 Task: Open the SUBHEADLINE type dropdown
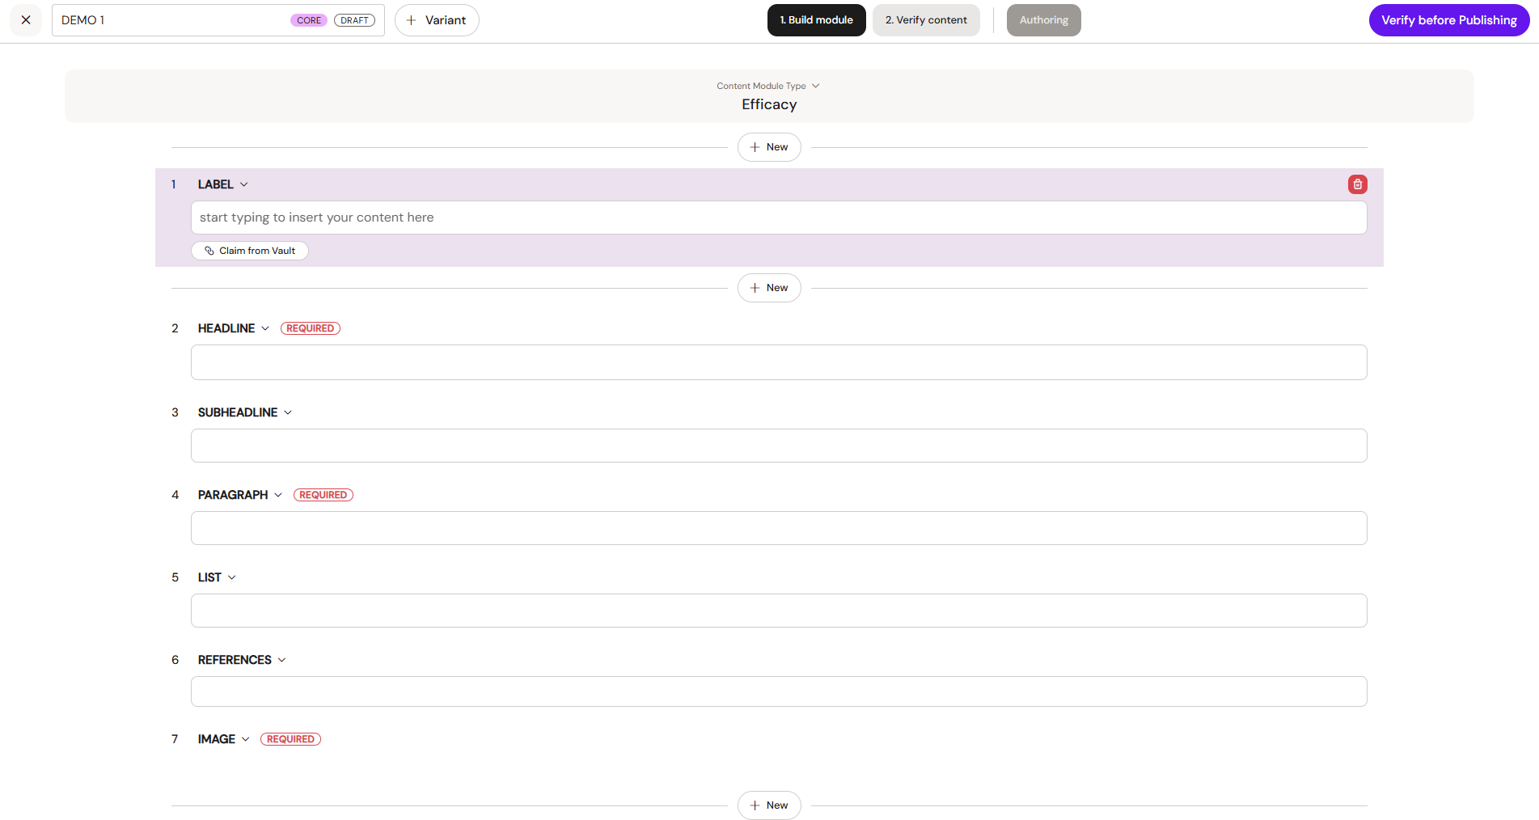click(288, 412)
